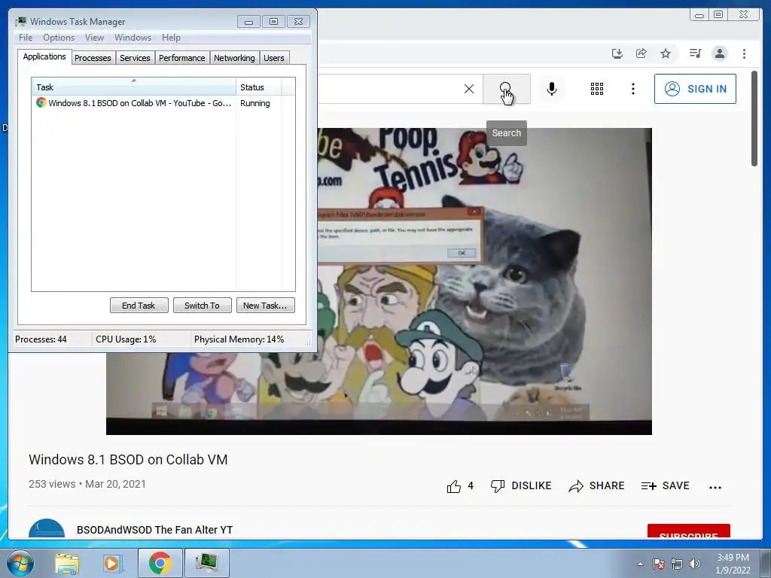The image size is (771, 578).
Task: Click the Share arrow under the video
Action: 576,486
